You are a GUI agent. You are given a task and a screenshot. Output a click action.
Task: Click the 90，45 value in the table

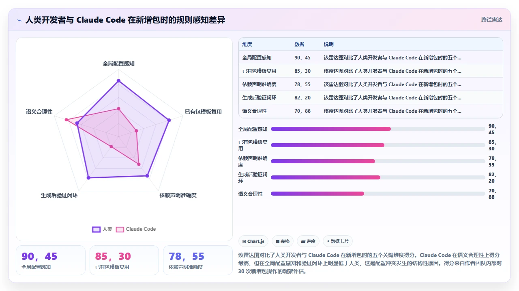coord(302,58)
